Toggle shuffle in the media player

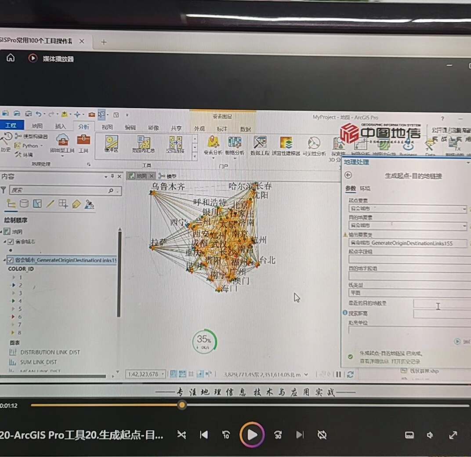click(x=181, y=435)
